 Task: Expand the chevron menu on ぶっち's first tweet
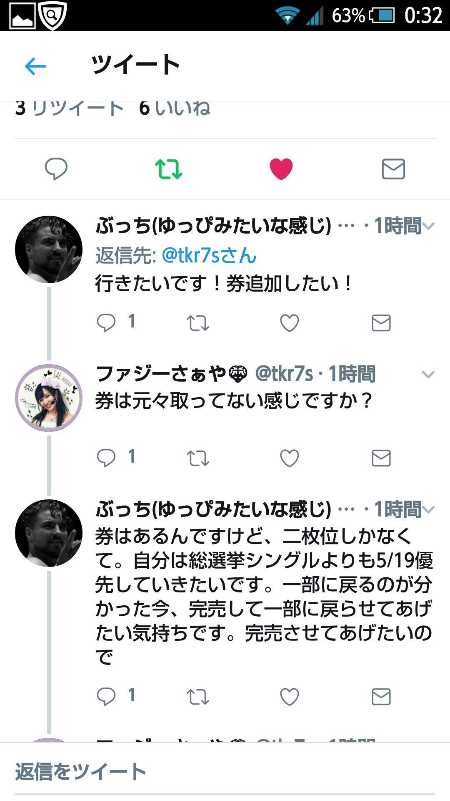428,226
